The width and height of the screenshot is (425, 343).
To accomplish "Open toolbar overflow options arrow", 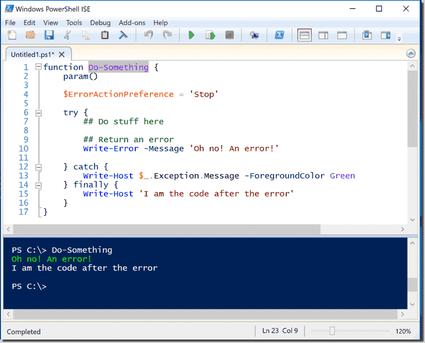I will click(x=399, y=39).
